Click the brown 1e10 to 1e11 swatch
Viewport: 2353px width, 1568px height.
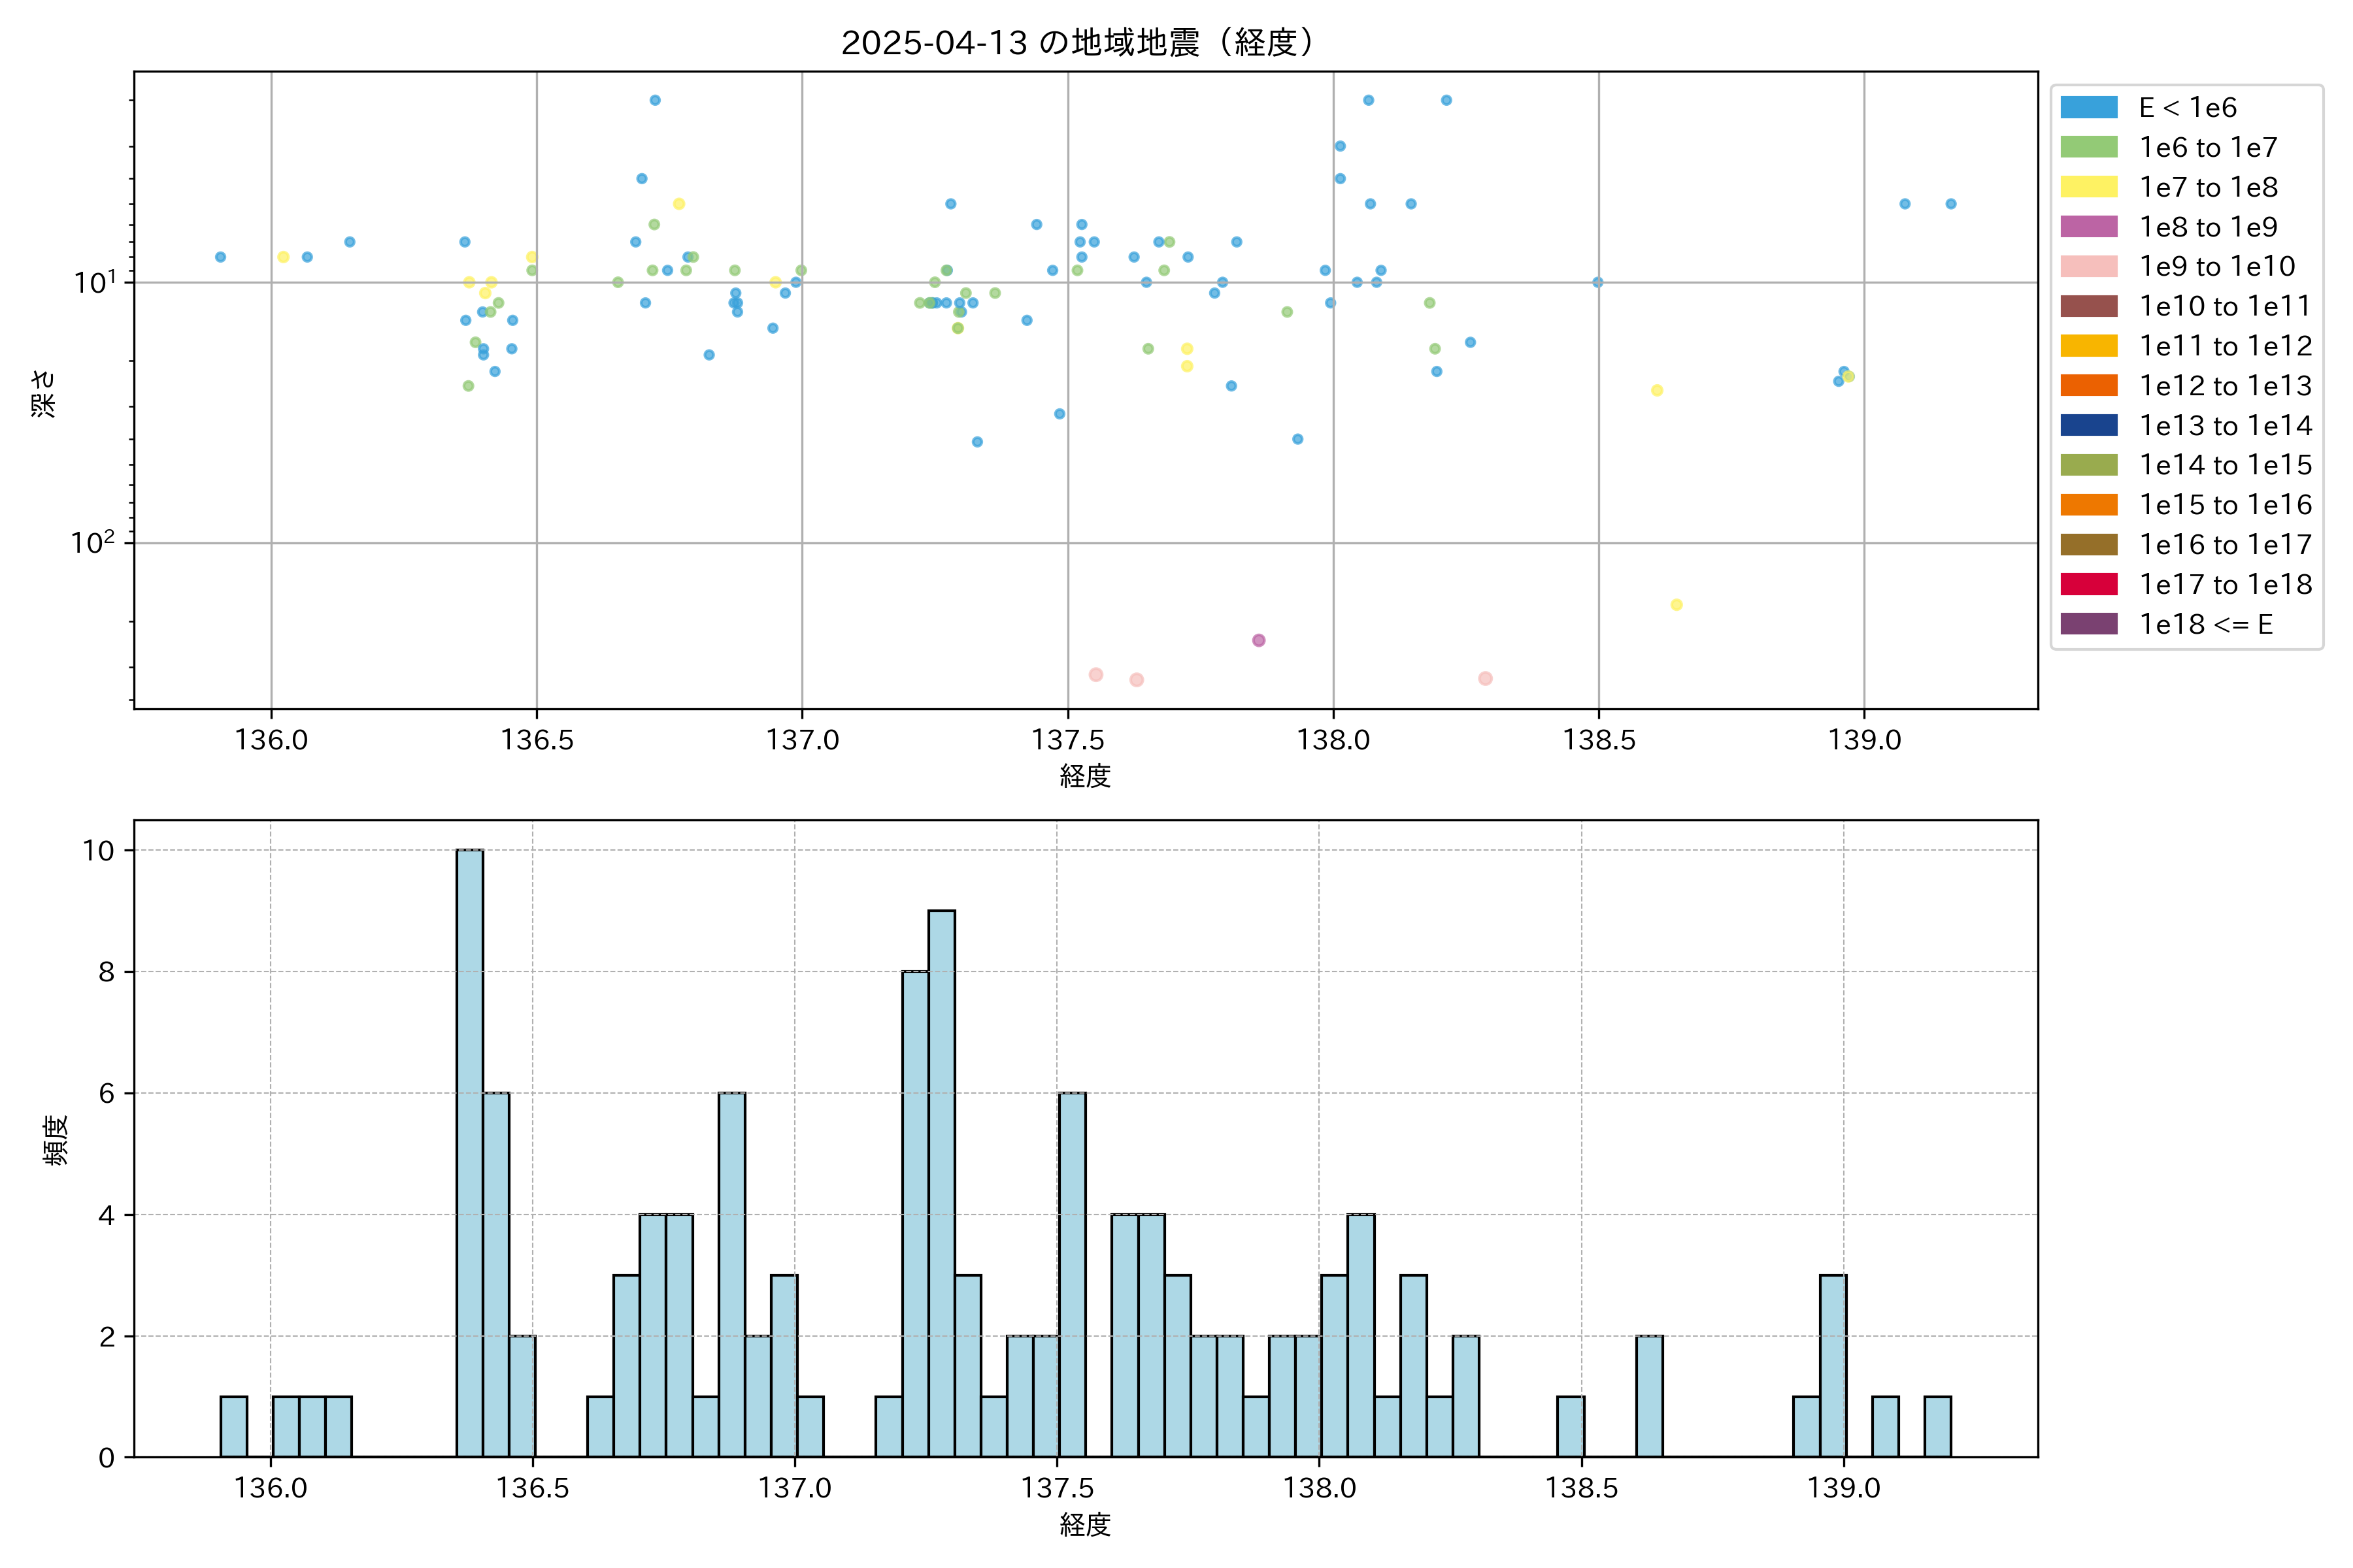click(2088, 306)
